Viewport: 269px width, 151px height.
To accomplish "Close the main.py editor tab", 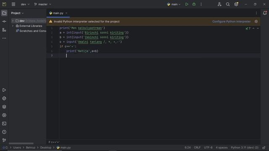I will click(66, 13).
